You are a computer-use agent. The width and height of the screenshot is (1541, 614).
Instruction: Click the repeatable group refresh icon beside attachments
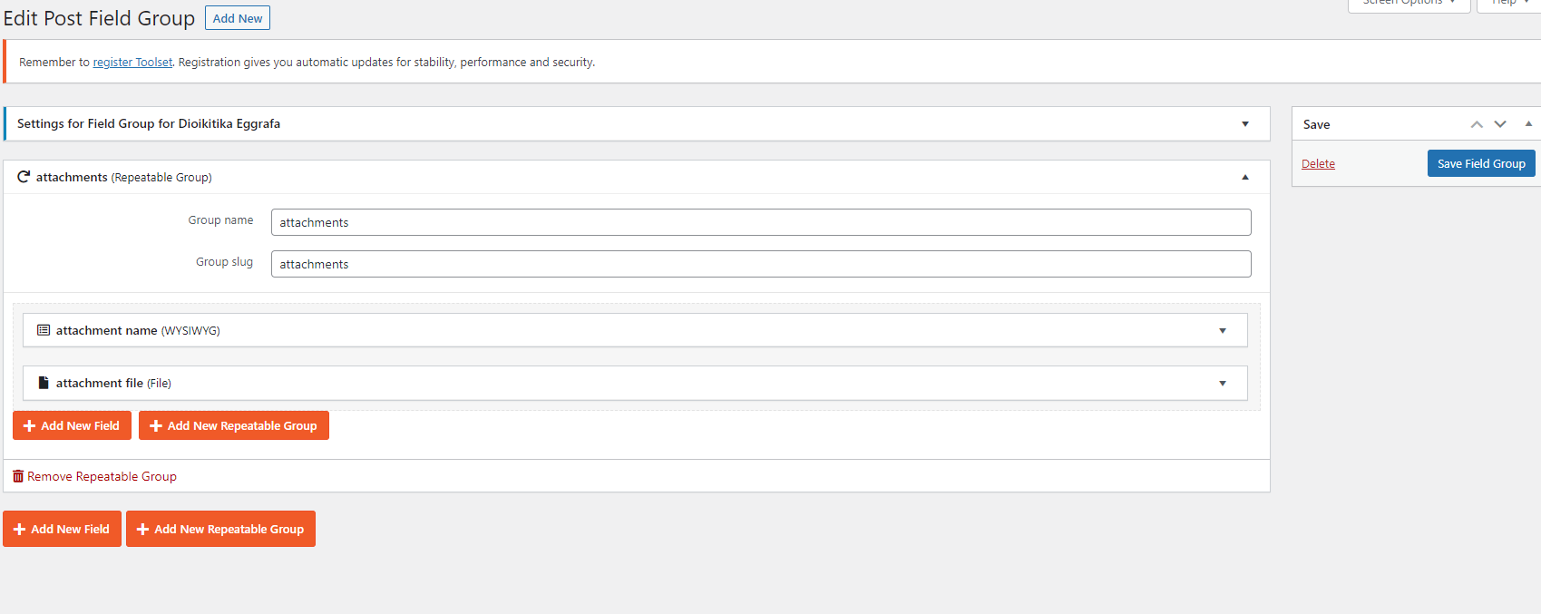point(24,177)
